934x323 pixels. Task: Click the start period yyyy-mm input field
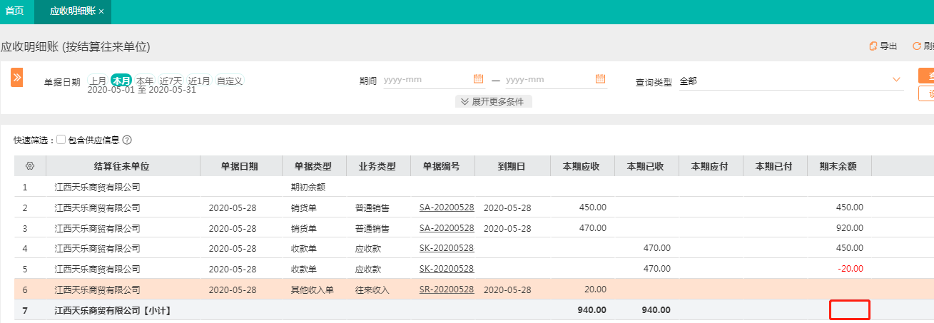pos(427,79)
